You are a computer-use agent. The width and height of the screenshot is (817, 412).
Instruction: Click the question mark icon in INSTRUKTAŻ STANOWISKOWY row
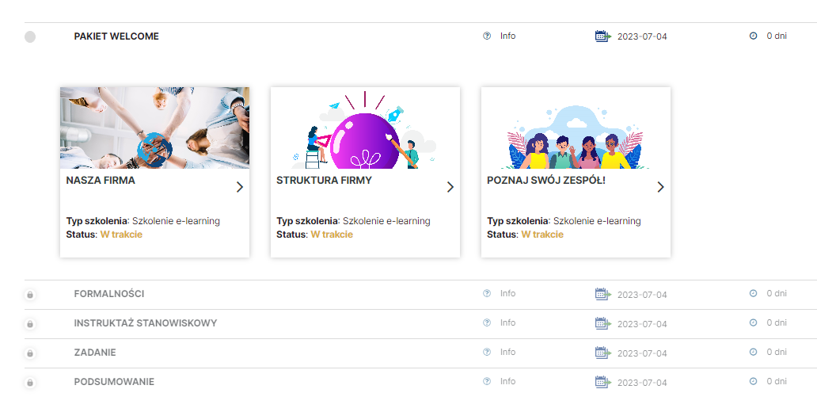point(487,322)
